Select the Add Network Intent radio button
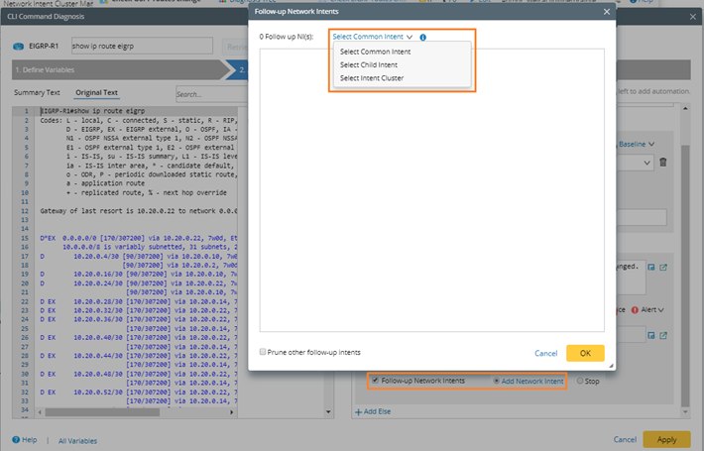The width and height of the screenshot is (704, 451). point(496,381)
